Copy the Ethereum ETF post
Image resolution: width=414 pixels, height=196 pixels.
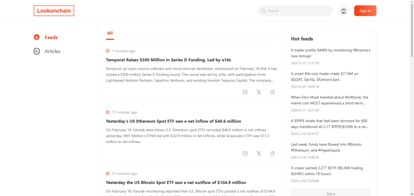tap(272, 153)
